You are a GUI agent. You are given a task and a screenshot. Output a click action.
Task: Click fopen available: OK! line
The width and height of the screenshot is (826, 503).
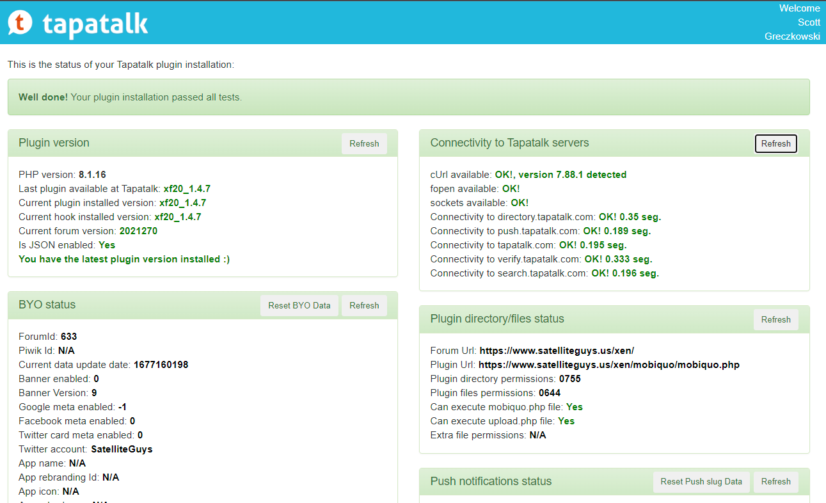475,189
